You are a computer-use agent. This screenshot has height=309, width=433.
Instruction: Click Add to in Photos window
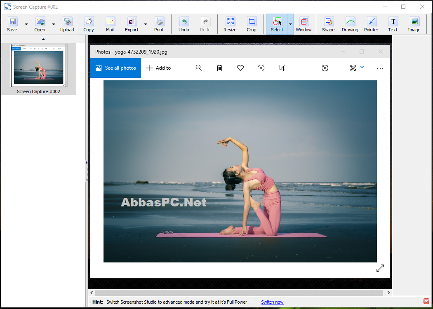pos(158,68)
